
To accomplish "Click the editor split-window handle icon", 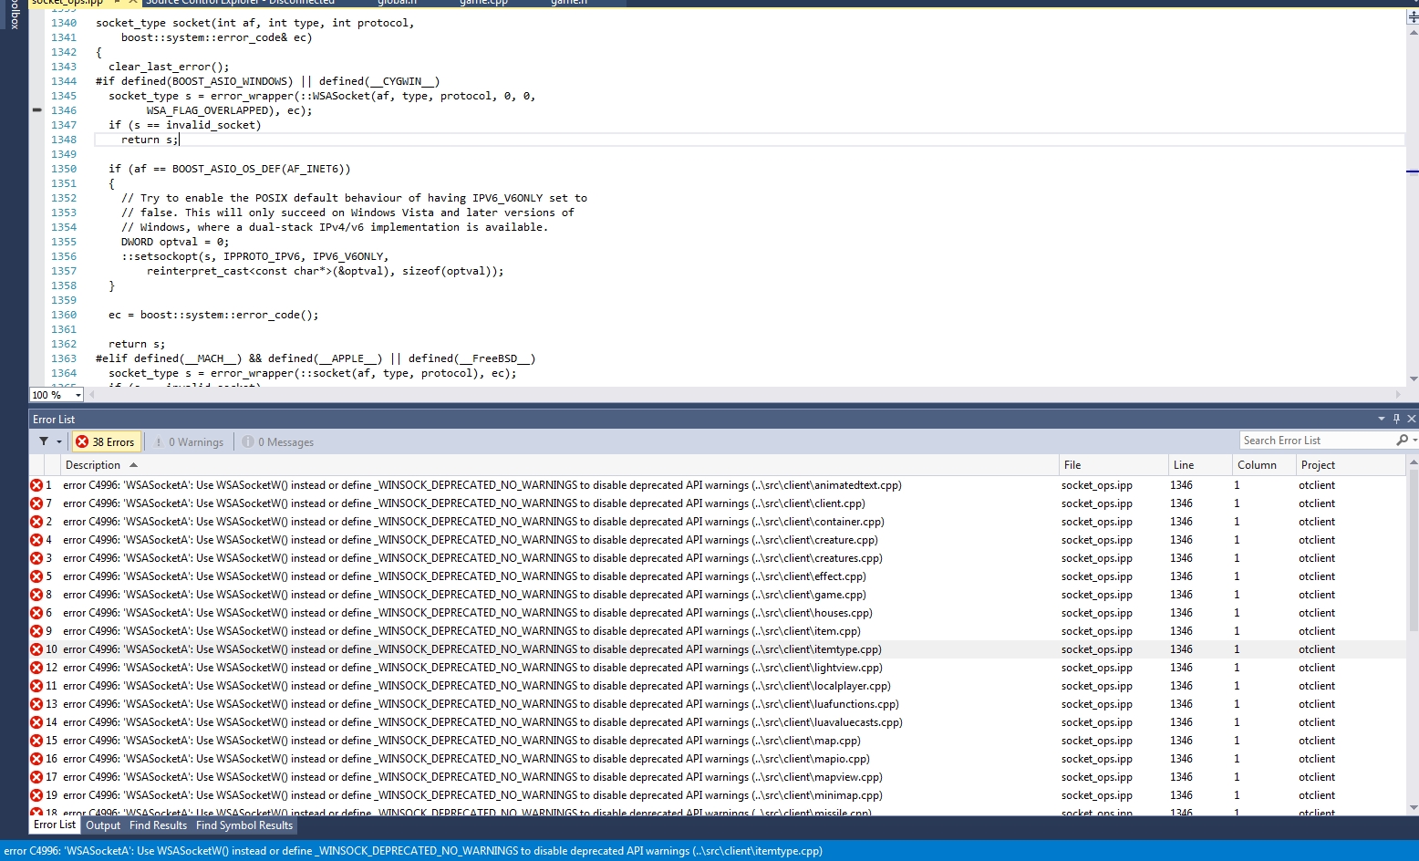I will tap(1413, 17).
